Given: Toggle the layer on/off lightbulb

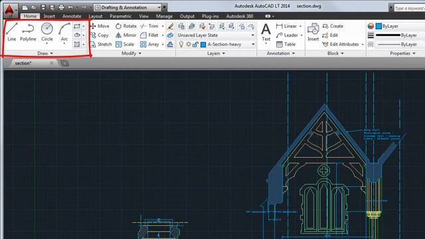Looking at the screenshot, I should 181,44.
